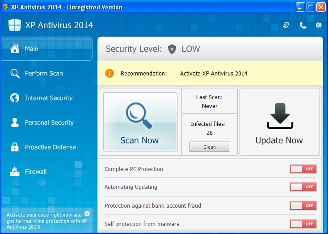The width and height of the screenshot is (328, 234).
Task: Enable Self-protection from malware switch
Action: pos(303,224)
